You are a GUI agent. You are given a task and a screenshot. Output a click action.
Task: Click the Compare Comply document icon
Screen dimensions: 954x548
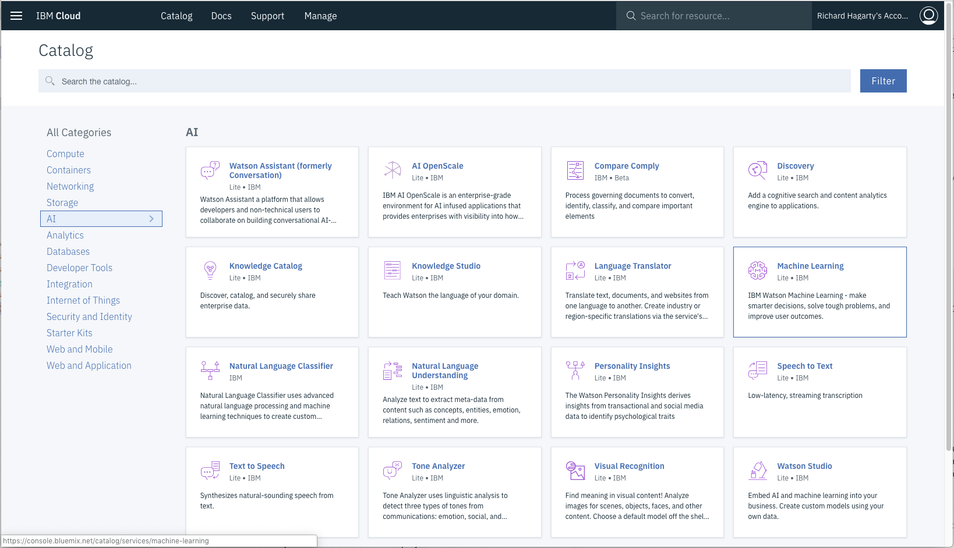[575, 170]
